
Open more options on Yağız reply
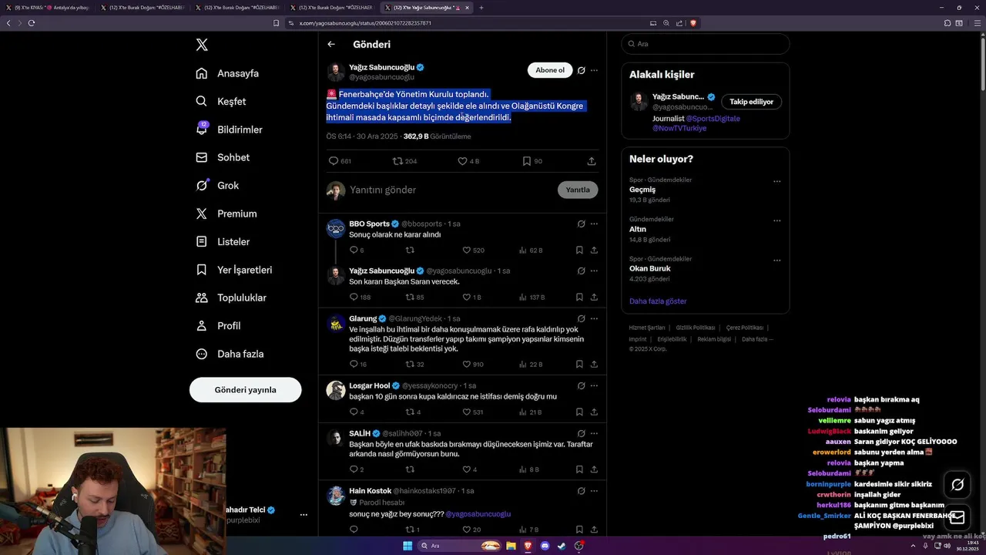click(594, 271)
